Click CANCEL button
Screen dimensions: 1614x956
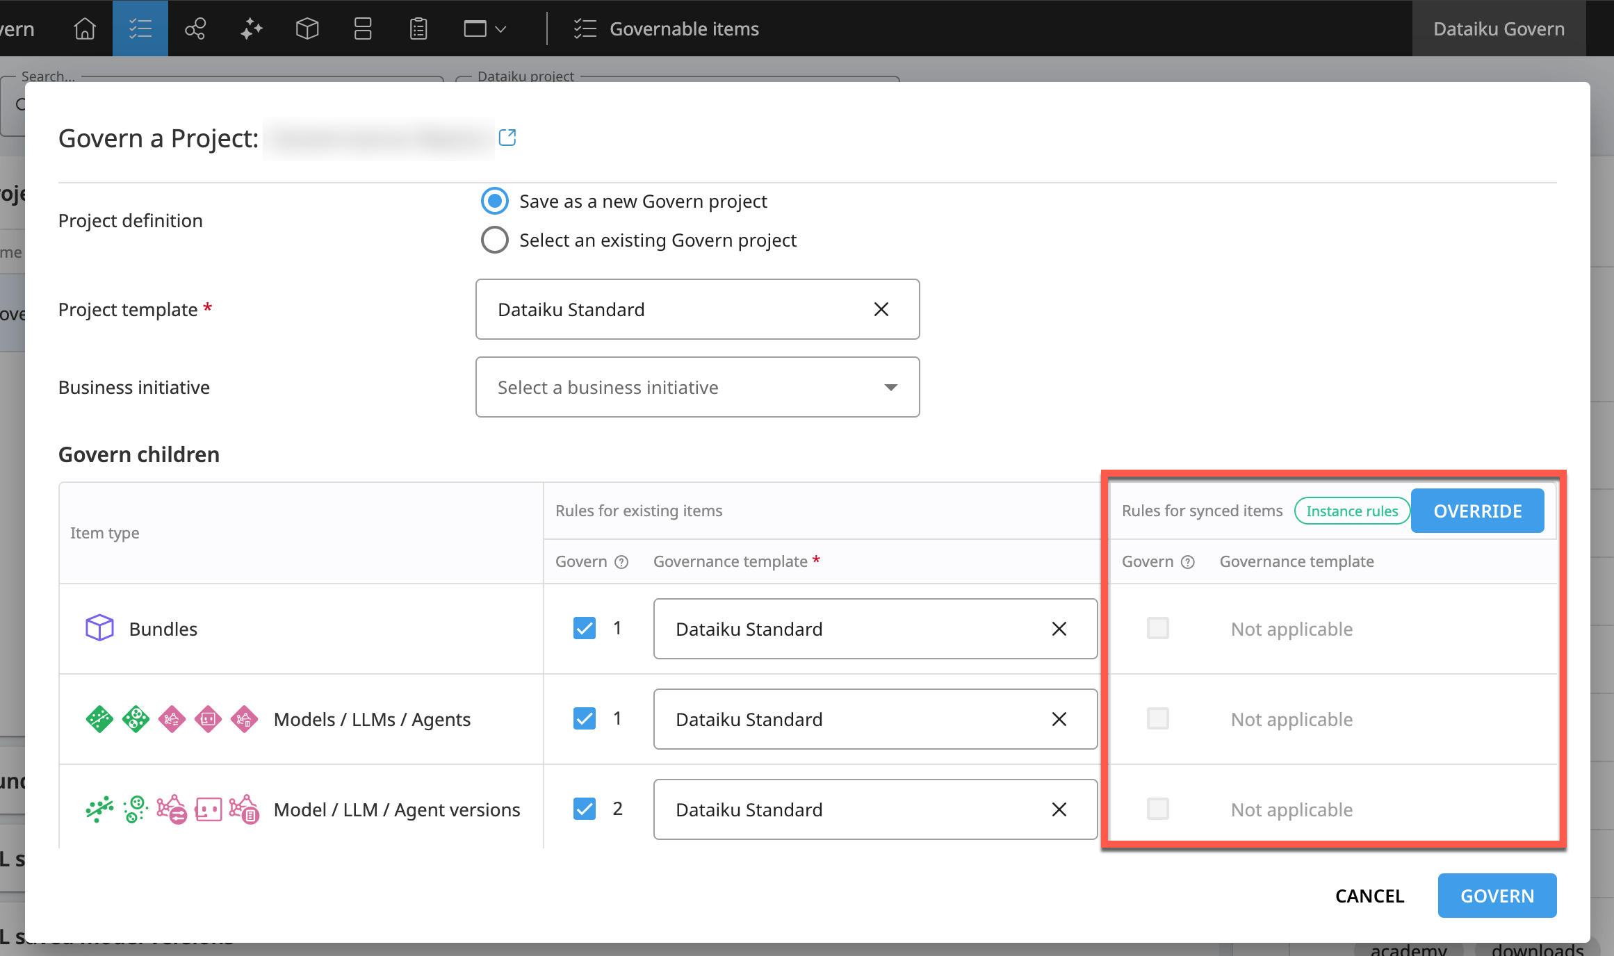point(1369,896)
